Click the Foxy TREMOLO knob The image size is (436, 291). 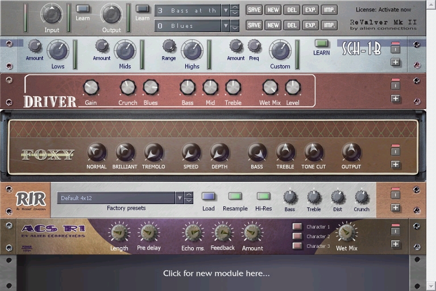click(153, 152)
